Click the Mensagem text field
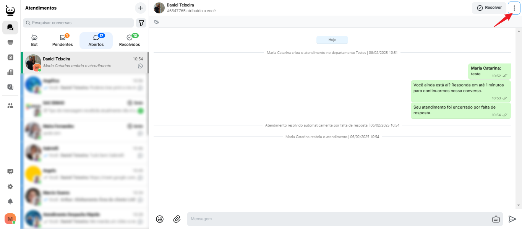The height and width of the screenshot is (229, 522). [336, 219]
